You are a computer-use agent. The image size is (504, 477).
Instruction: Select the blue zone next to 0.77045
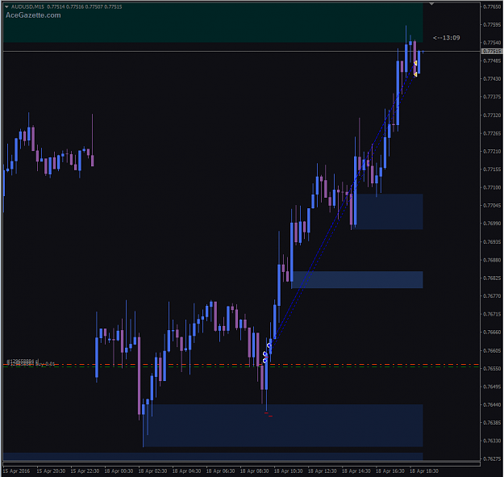point(389,211)
